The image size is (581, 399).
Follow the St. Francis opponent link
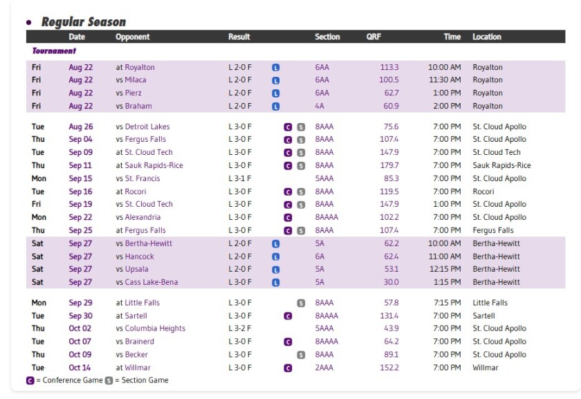(x=142, y=178)
